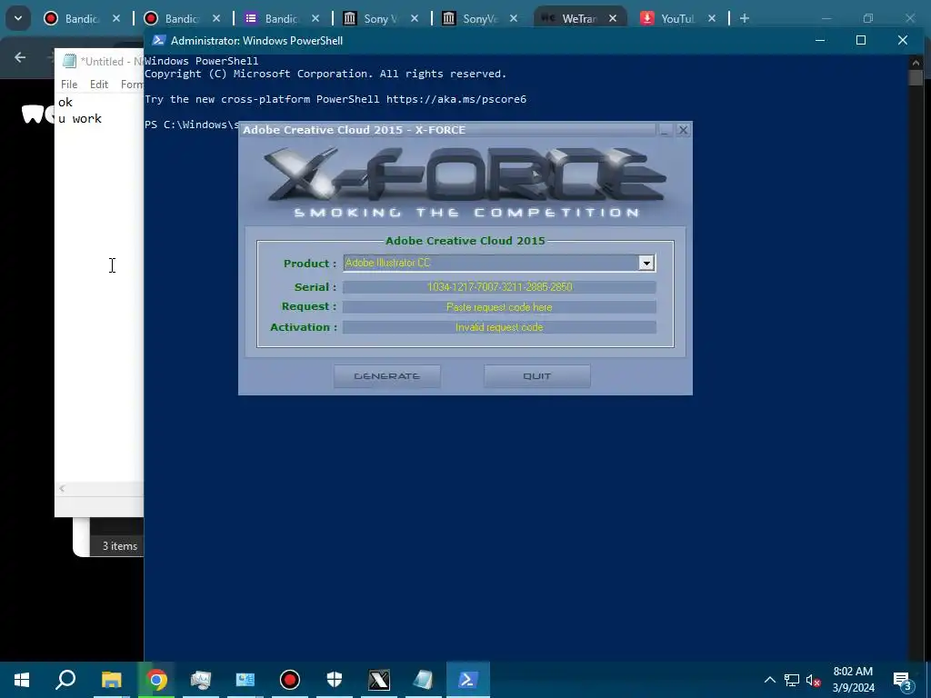The width and height of the screenshot is (931, 698).
Task: Select the X-FORCE X icon on taskbar
Action: tap(379, 680)
